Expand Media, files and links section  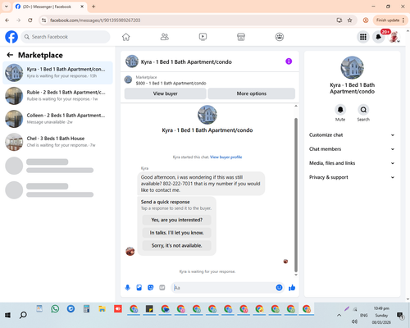(352, 163)
